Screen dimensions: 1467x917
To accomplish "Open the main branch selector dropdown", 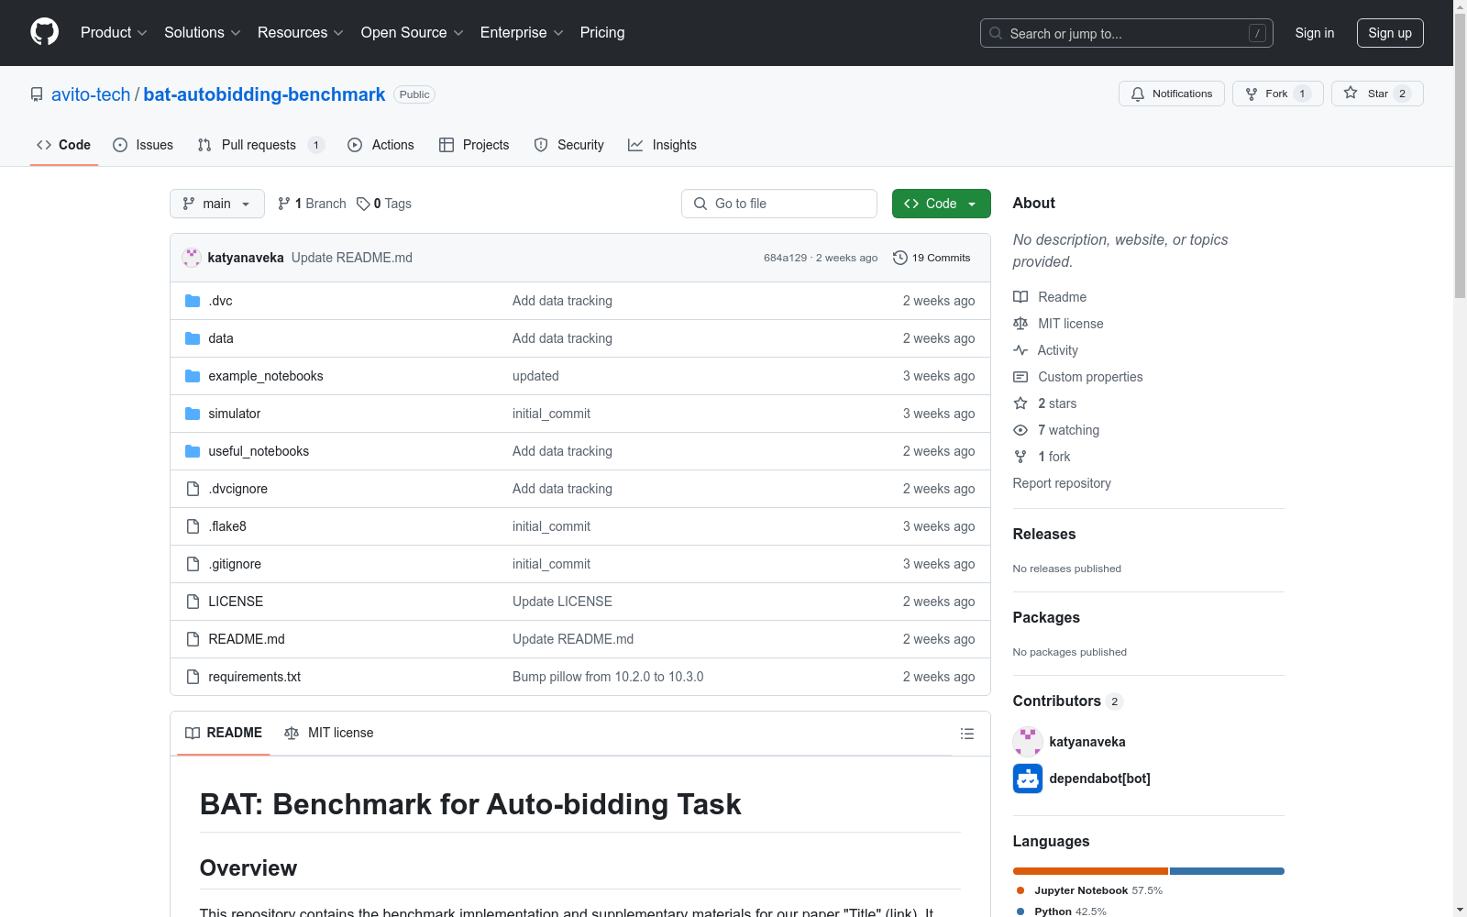I will [x=217, y=204].
